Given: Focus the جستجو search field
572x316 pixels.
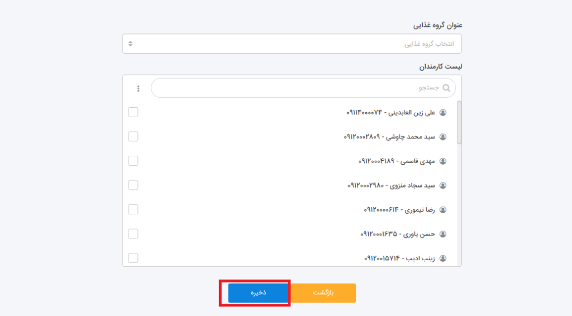Looking at the screenshot, I should (296, 88).
